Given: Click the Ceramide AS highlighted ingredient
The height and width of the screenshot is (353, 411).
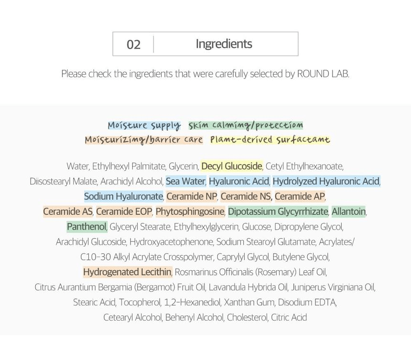Looking at the screenshot, I should tap(68, 211).
